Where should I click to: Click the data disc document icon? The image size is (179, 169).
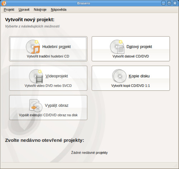[117, 47]
